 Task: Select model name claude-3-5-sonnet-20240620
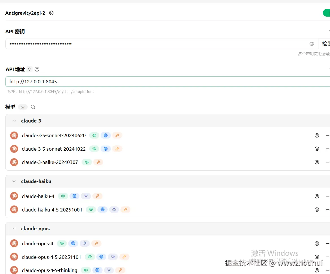point(54,135)
